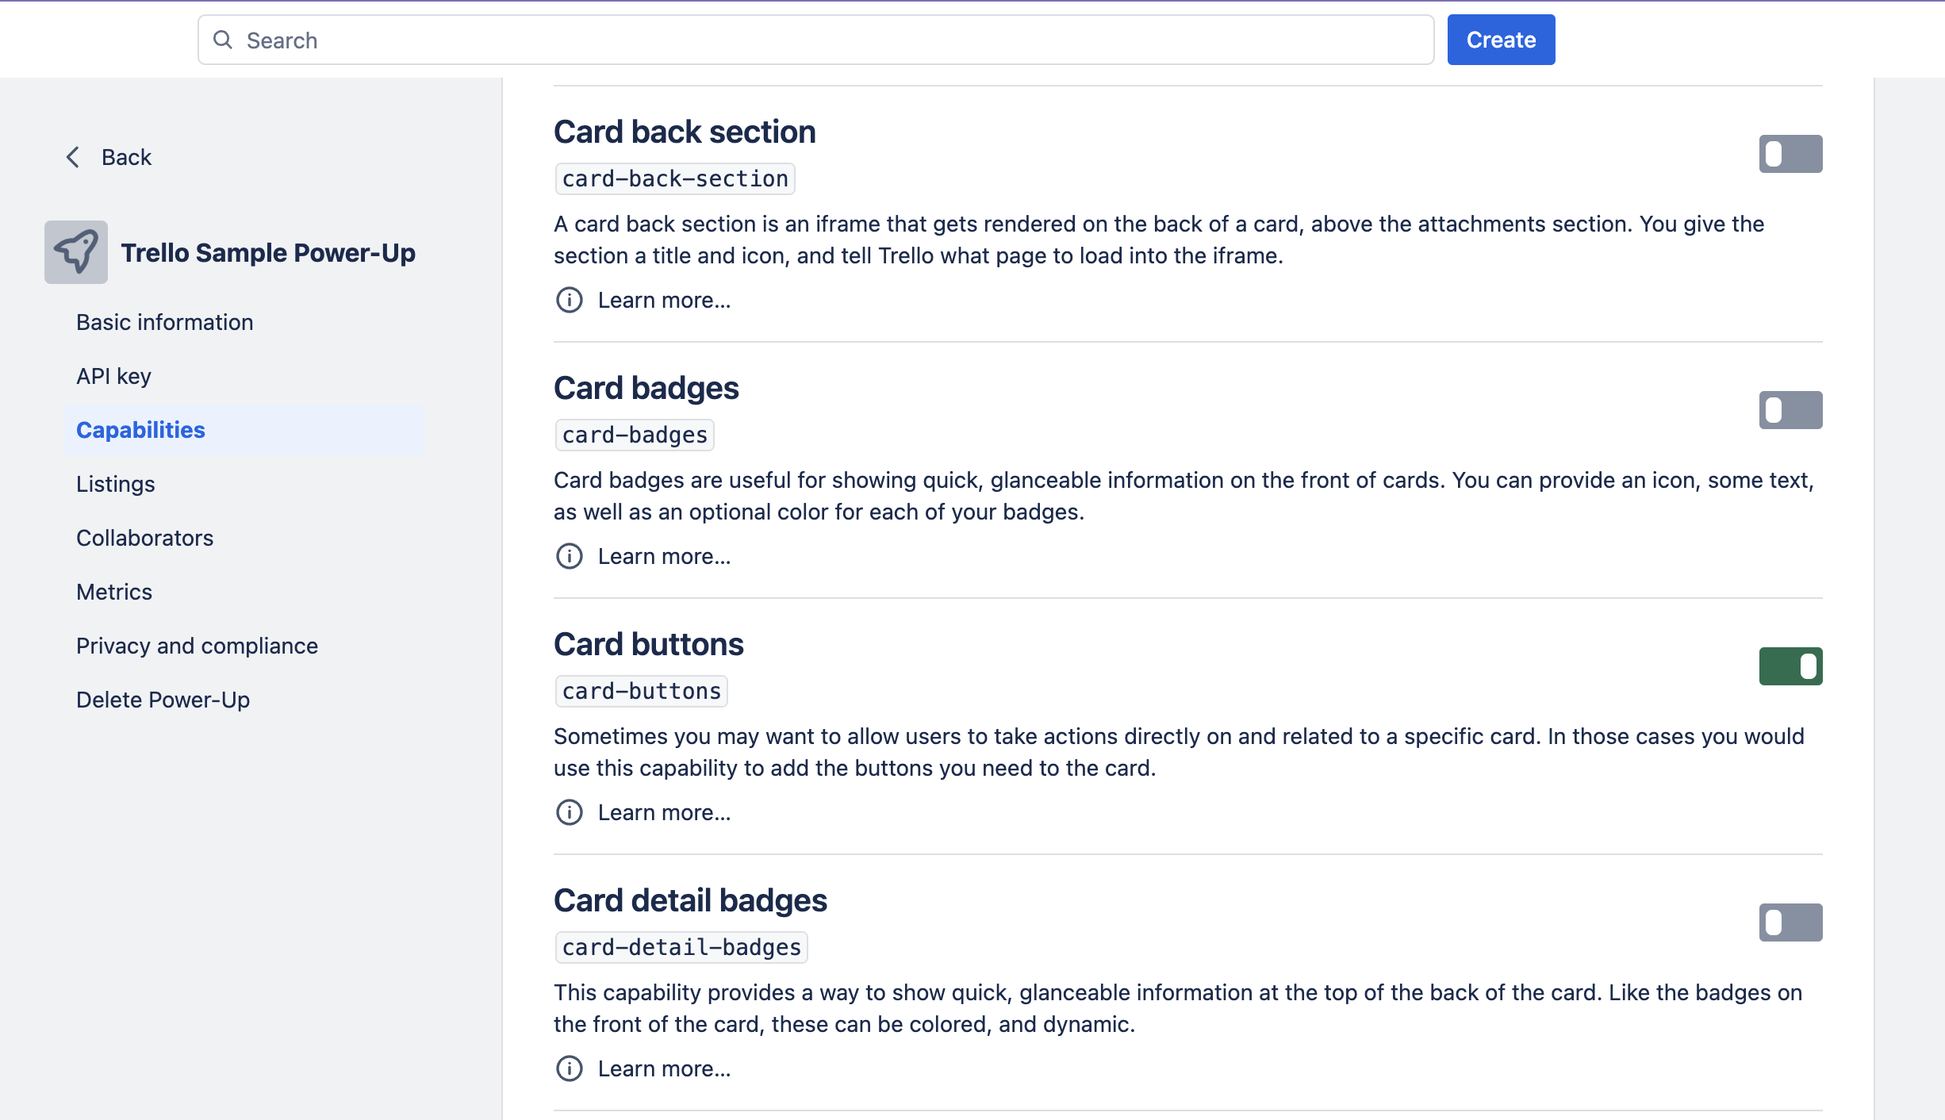This screenshot has height=1120, width=1945.
Task: Select the Capabilities menu item
Action: click(140, 428)
